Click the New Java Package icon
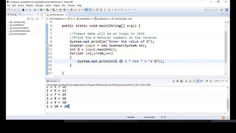The image size is (236, 133). pos(60,10)
